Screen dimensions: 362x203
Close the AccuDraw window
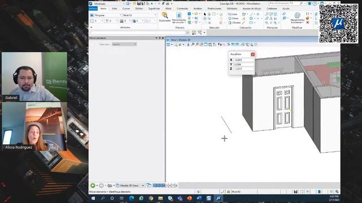pos(253,54)
